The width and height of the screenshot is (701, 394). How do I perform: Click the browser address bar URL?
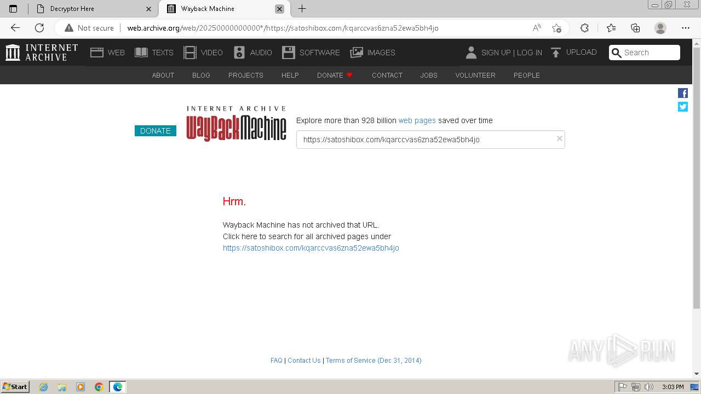(283, 28)
